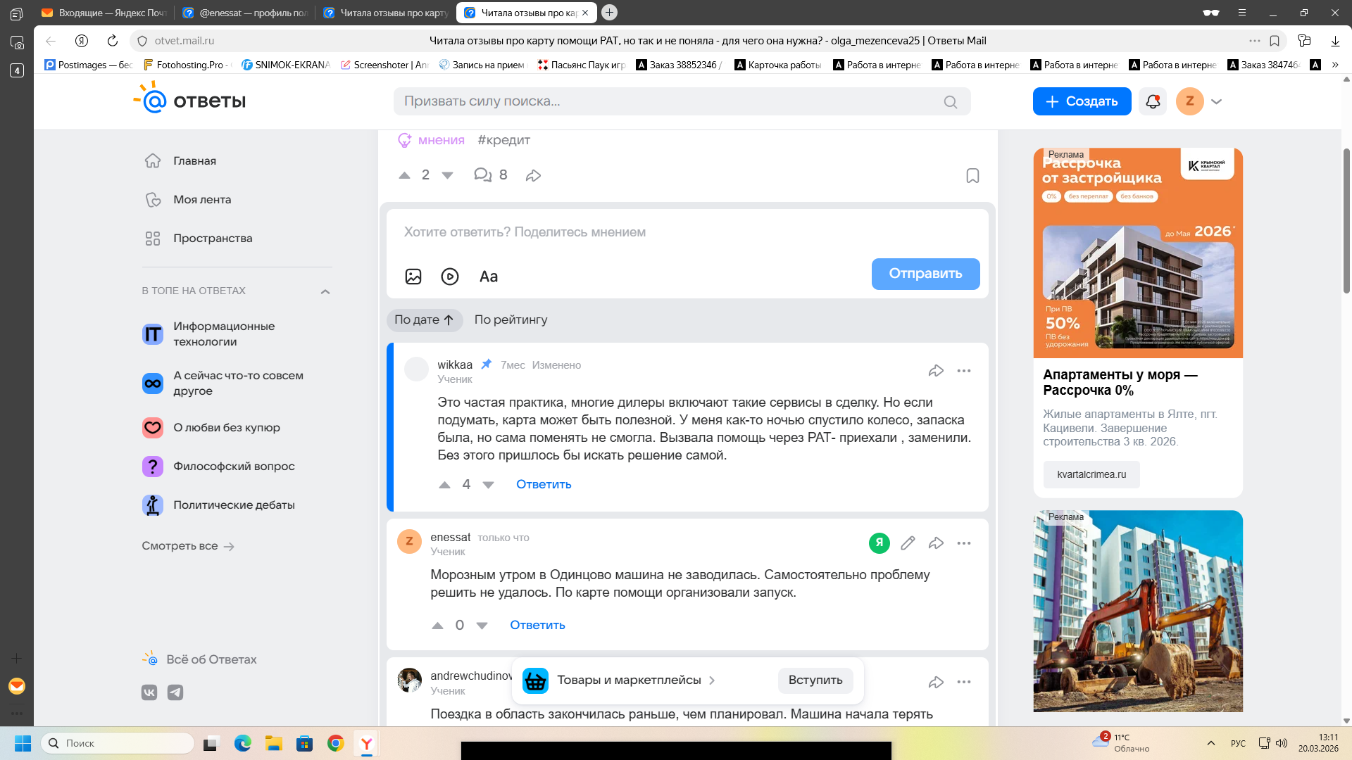Screen dimensions: 1352x760
Task: Downvote the enessat answer
Action: 482,626
